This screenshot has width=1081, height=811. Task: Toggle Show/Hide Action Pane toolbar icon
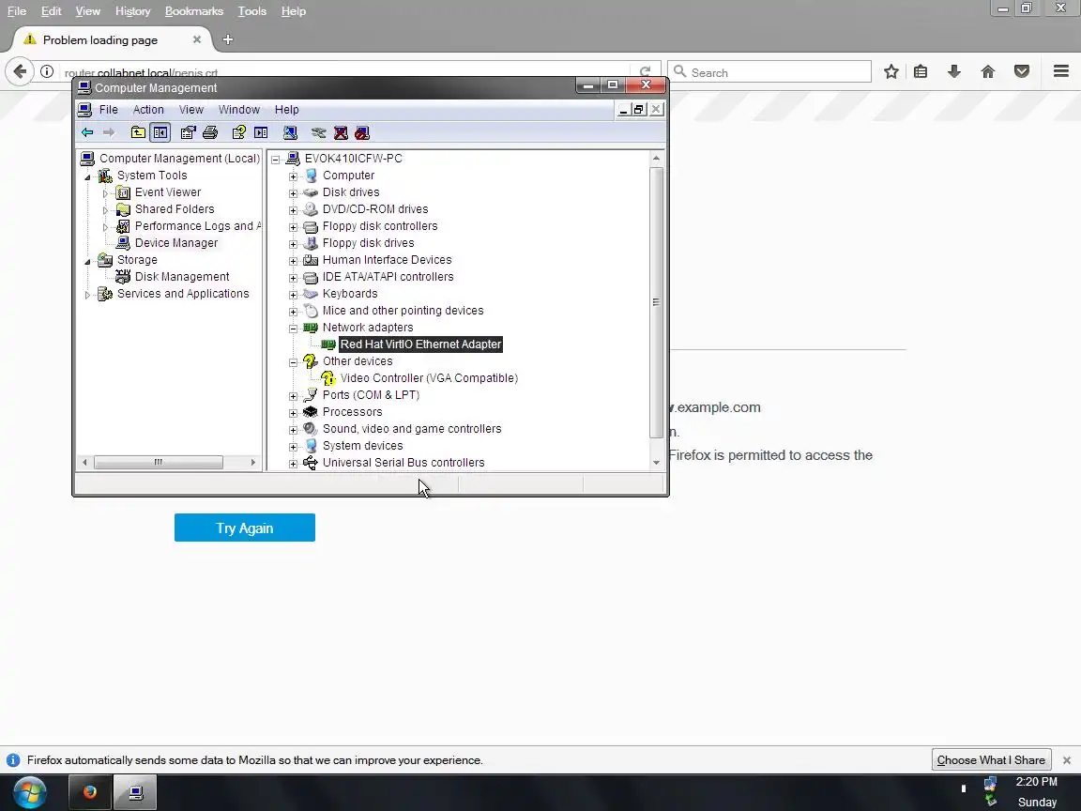point(261,132)
